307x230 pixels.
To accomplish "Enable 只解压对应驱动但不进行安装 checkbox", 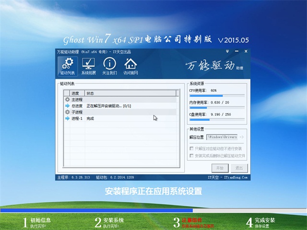I will 192,149.
